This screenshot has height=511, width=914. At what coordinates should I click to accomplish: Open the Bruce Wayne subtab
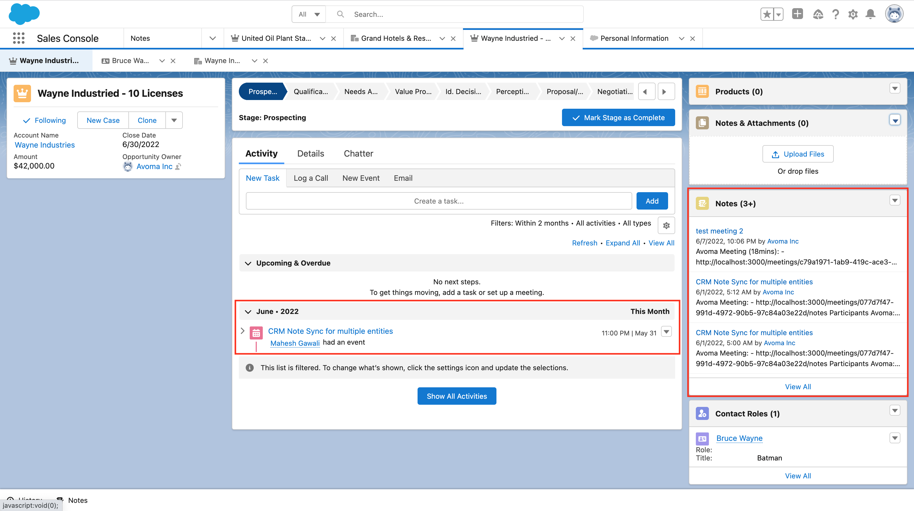(x=125, y=61)
